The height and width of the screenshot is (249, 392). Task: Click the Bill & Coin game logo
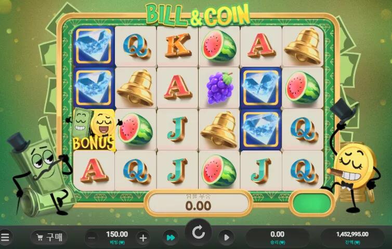click(x=198, y=15)
